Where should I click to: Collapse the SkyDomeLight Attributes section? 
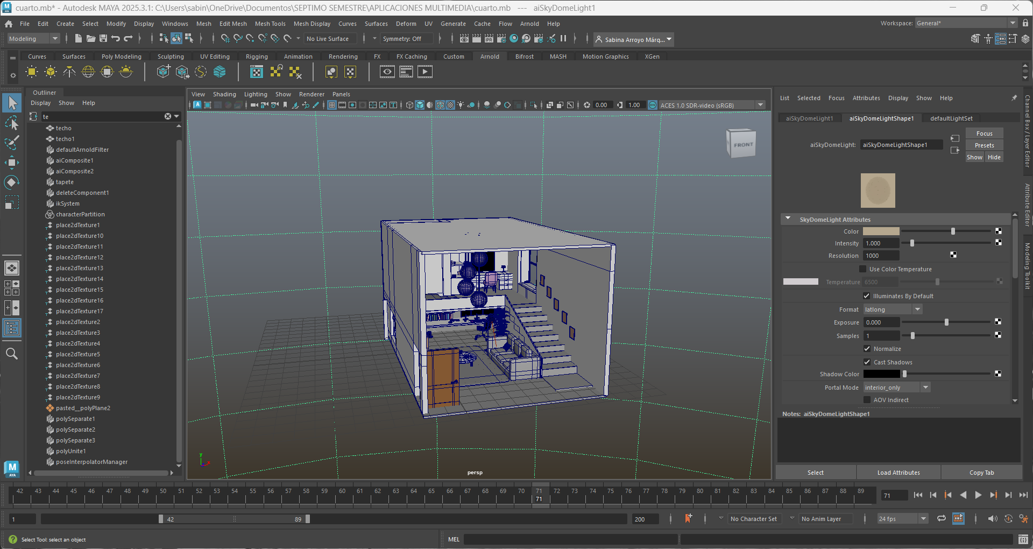click(x=788, y=219)
